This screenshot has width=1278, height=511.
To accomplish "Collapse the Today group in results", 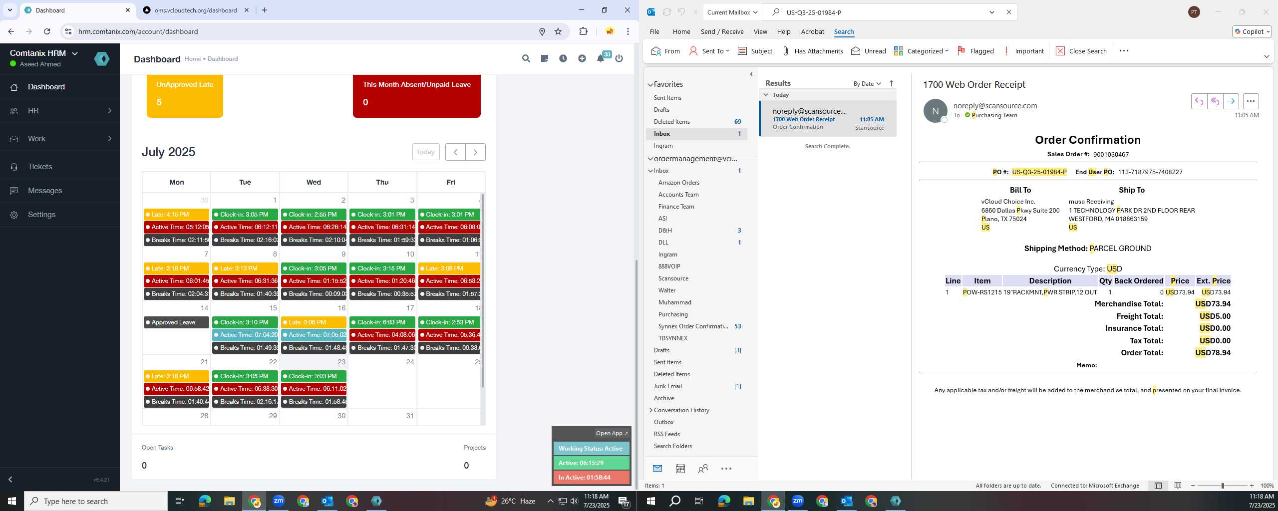I will (766, 95).
